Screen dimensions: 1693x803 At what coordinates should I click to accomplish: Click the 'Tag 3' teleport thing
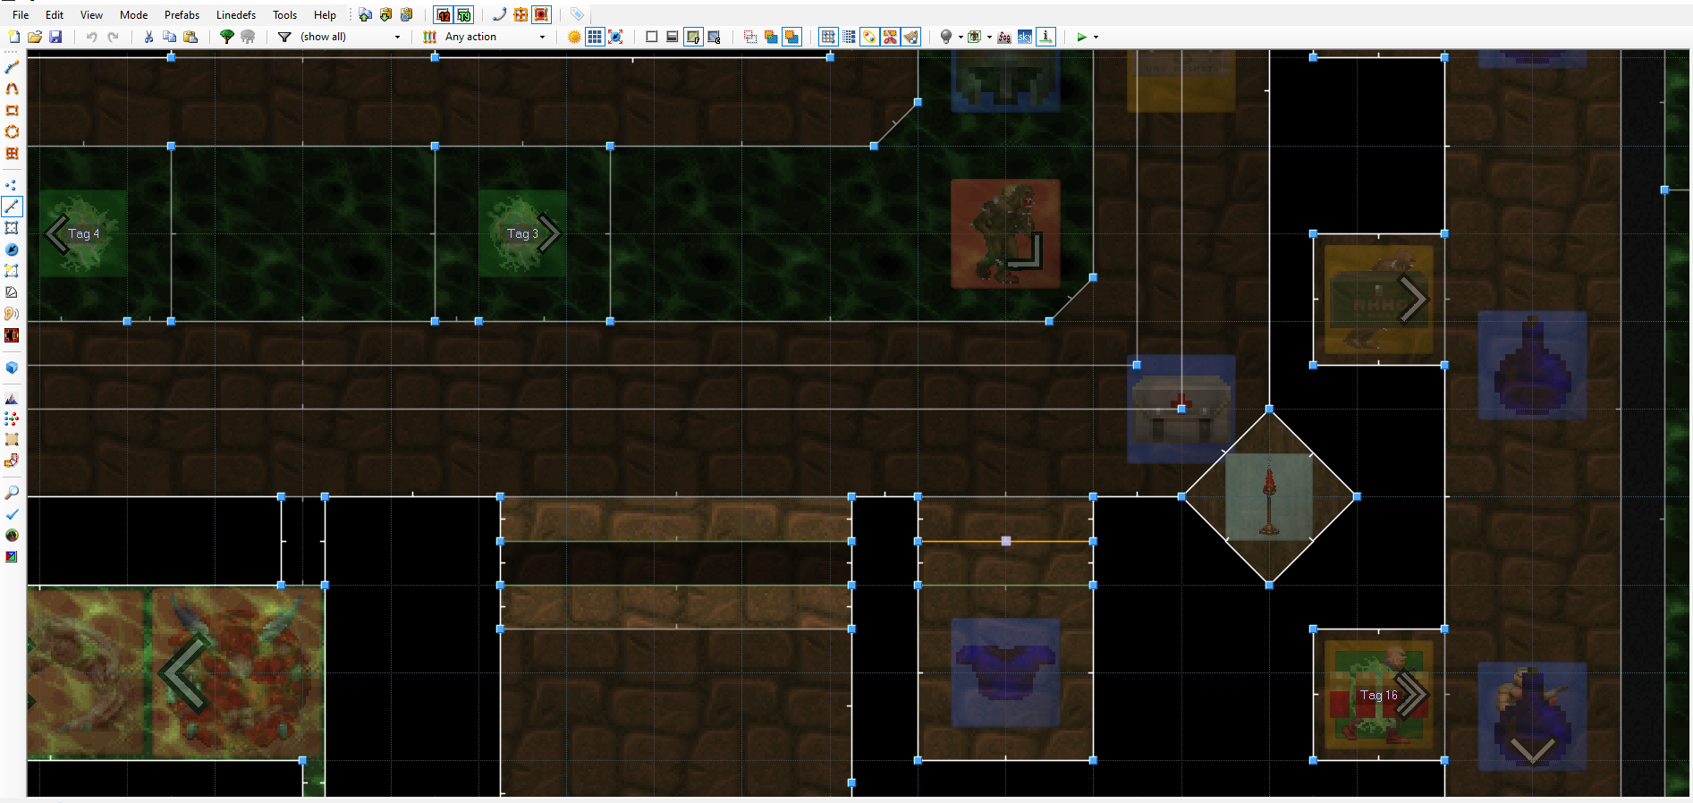[522, 233]
